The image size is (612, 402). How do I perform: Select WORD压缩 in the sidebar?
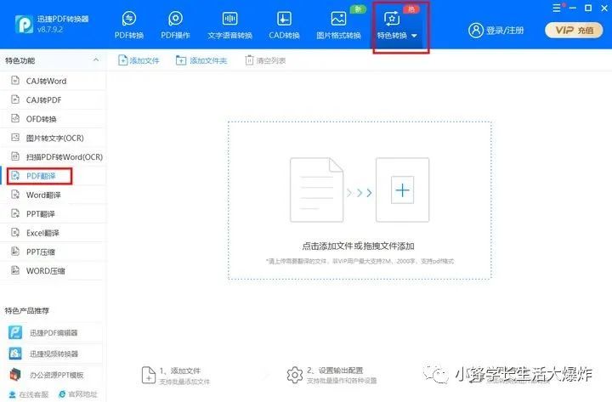point(53,271)
